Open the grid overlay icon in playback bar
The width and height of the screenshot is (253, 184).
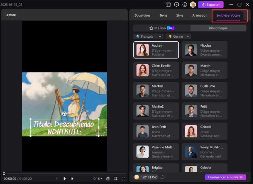pos(115,178)
